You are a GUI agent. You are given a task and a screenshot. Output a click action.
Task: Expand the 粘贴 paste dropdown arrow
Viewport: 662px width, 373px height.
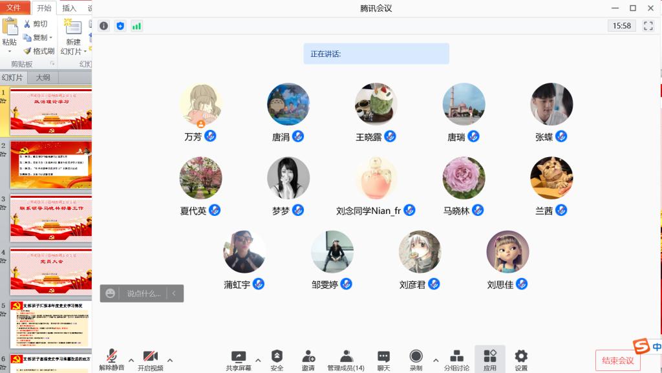point(10,52)
